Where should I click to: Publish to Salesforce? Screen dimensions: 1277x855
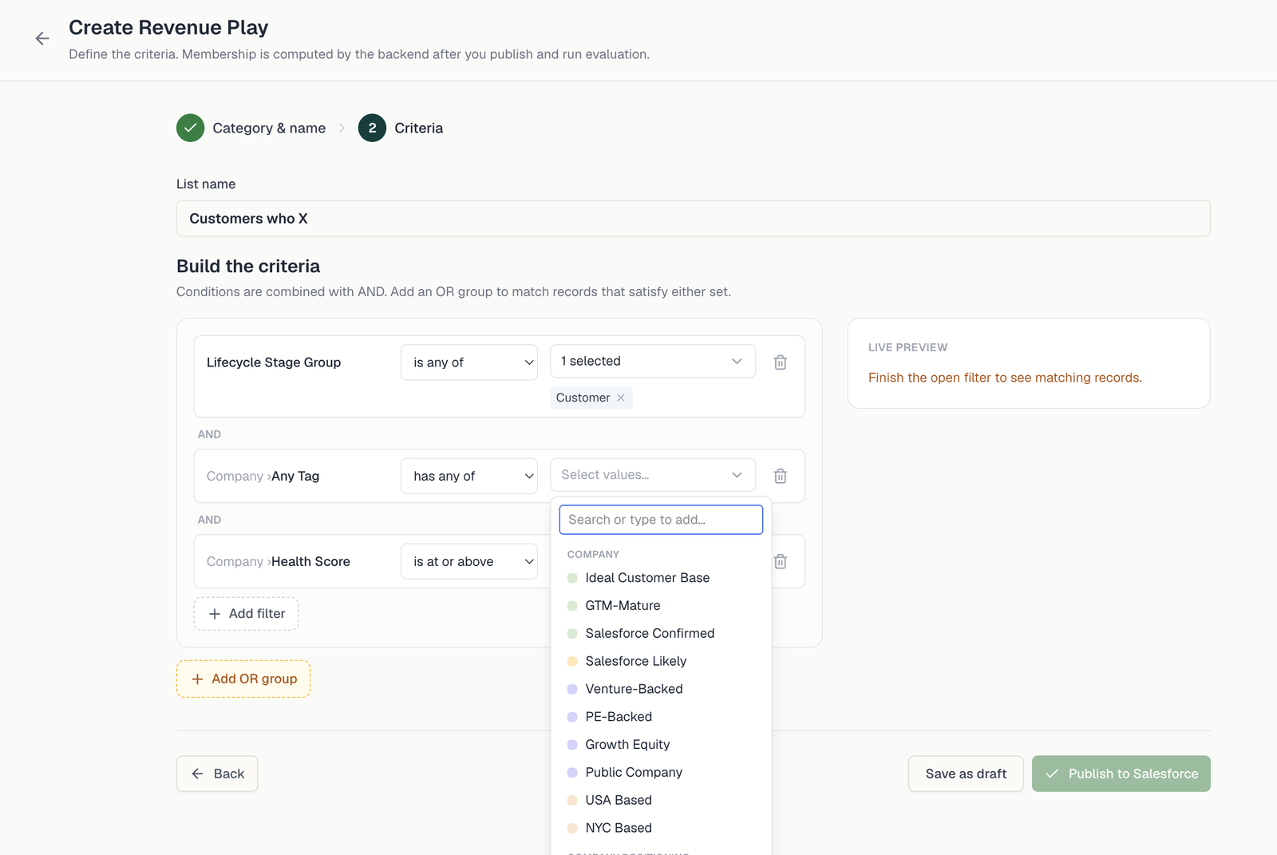point(1121,774)
